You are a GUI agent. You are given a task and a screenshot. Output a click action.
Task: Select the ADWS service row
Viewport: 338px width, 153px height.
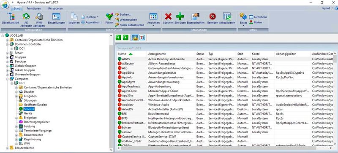point(225,59)
